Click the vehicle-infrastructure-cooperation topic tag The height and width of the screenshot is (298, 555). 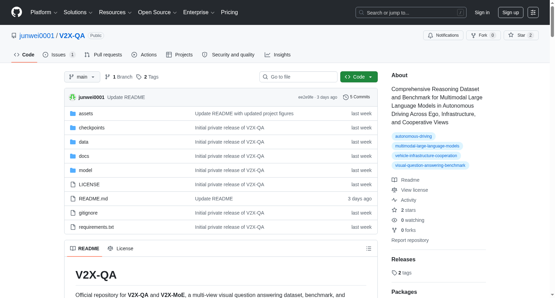point(426,156)
